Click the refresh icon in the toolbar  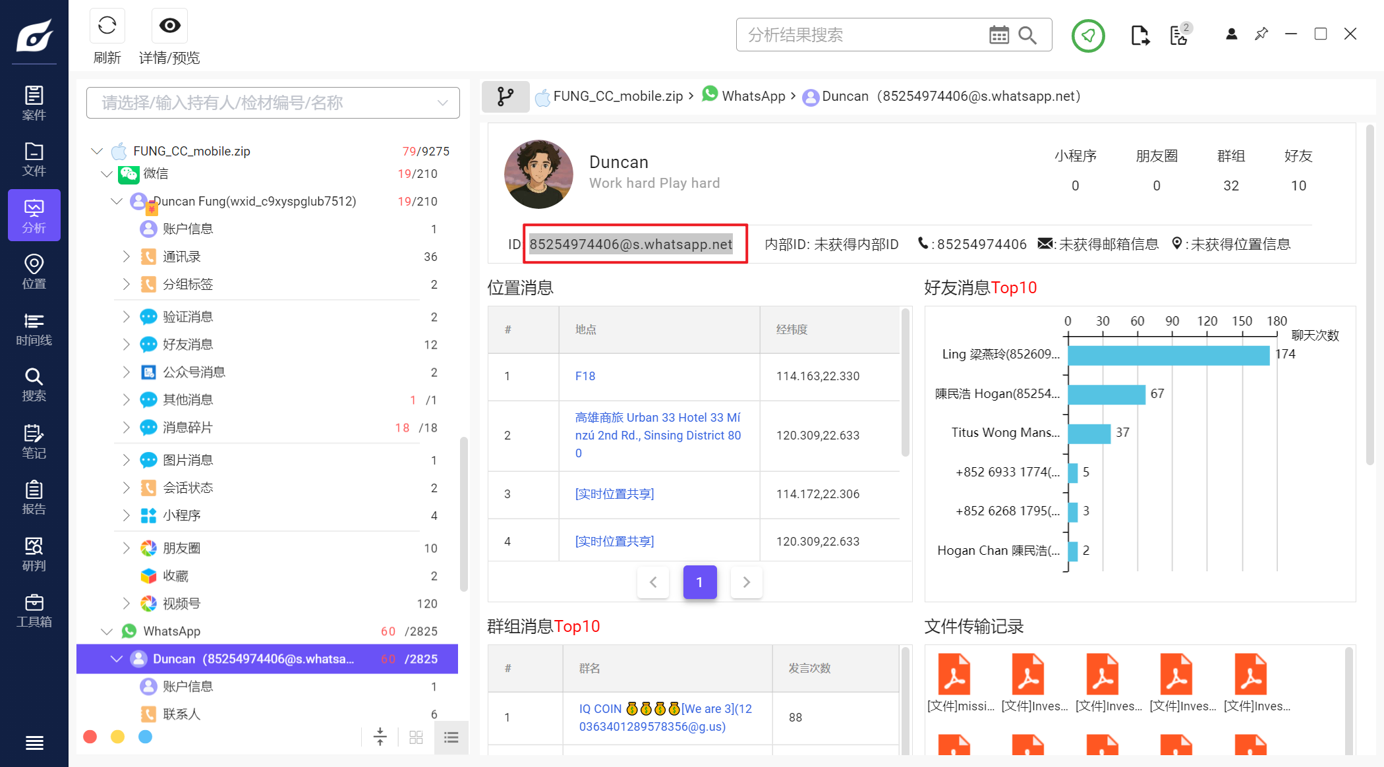(x=107, y=26)
